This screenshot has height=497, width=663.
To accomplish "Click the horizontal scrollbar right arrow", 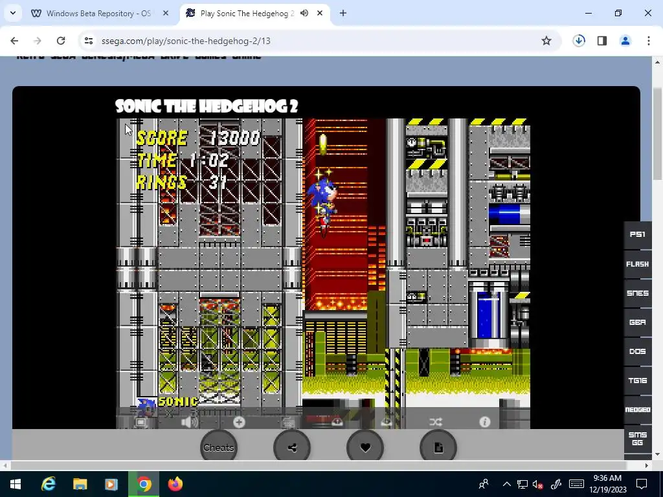I will coord(647,465).
